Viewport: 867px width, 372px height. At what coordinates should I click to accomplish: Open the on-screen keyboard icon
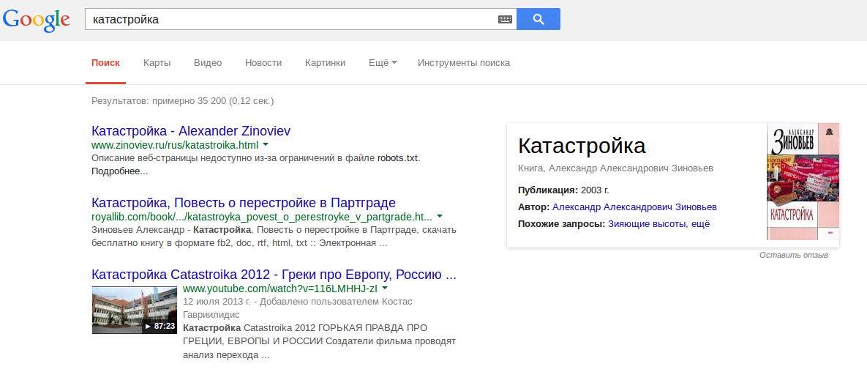pyautogui.click(x=505, y=19)
